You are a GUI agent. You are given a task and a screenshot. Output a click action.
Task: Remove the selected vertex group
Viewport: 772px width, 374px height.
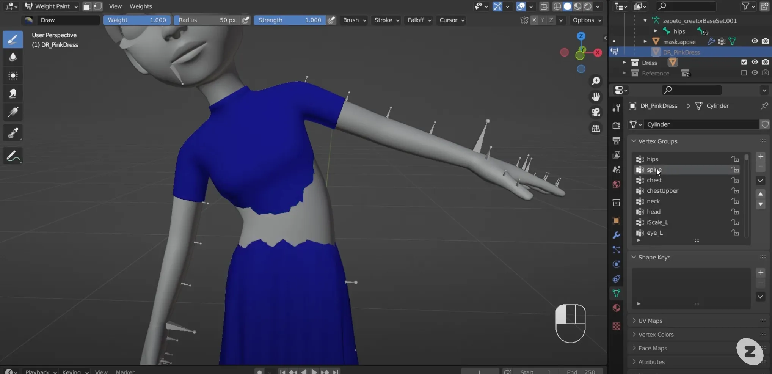761,167
